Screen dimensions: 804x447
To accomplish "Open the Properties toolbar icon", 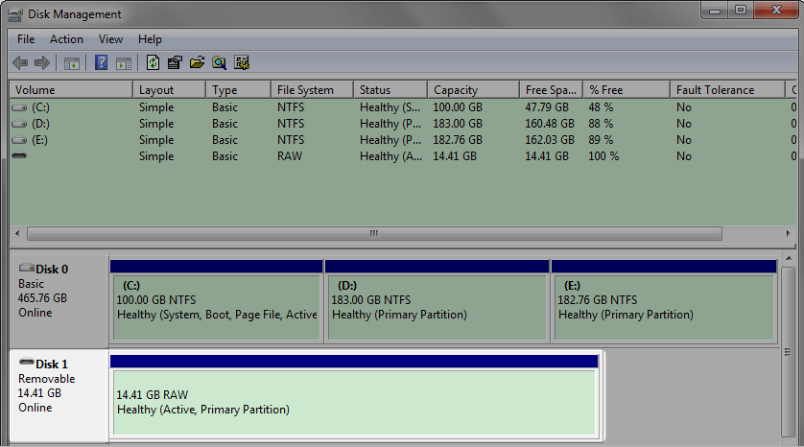I will point(175,63).
